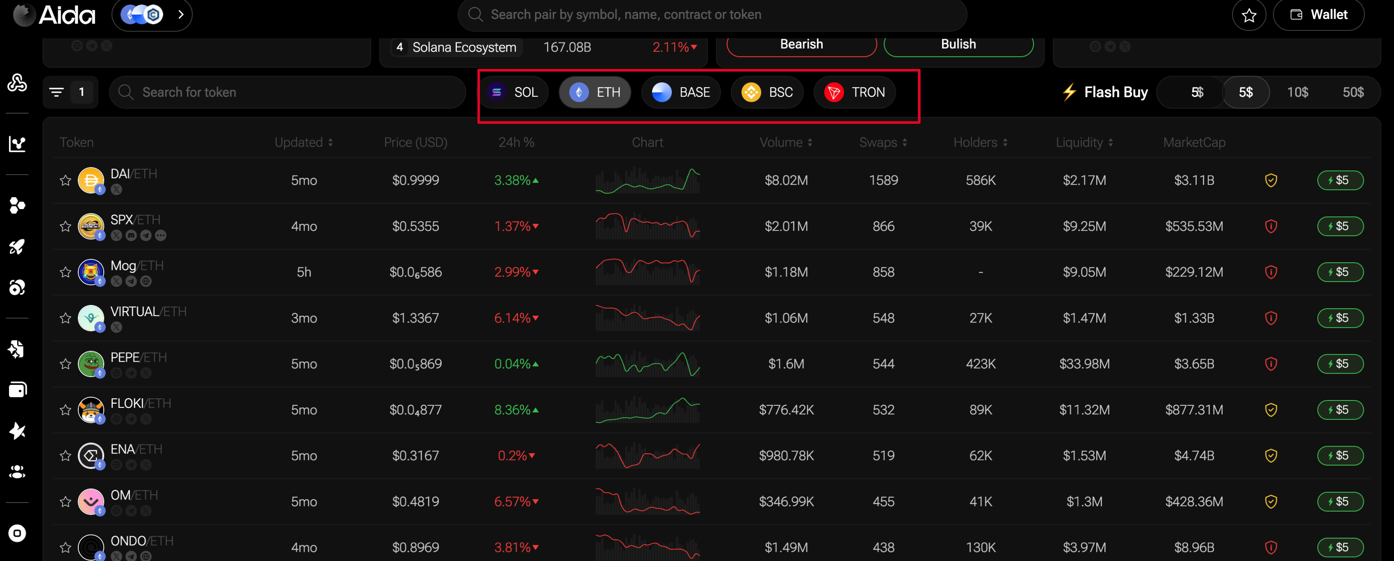The image size is (1394, 561).
Task: Favorite the VIRTUAL/ETH pair star
Action: click(65, 318)
